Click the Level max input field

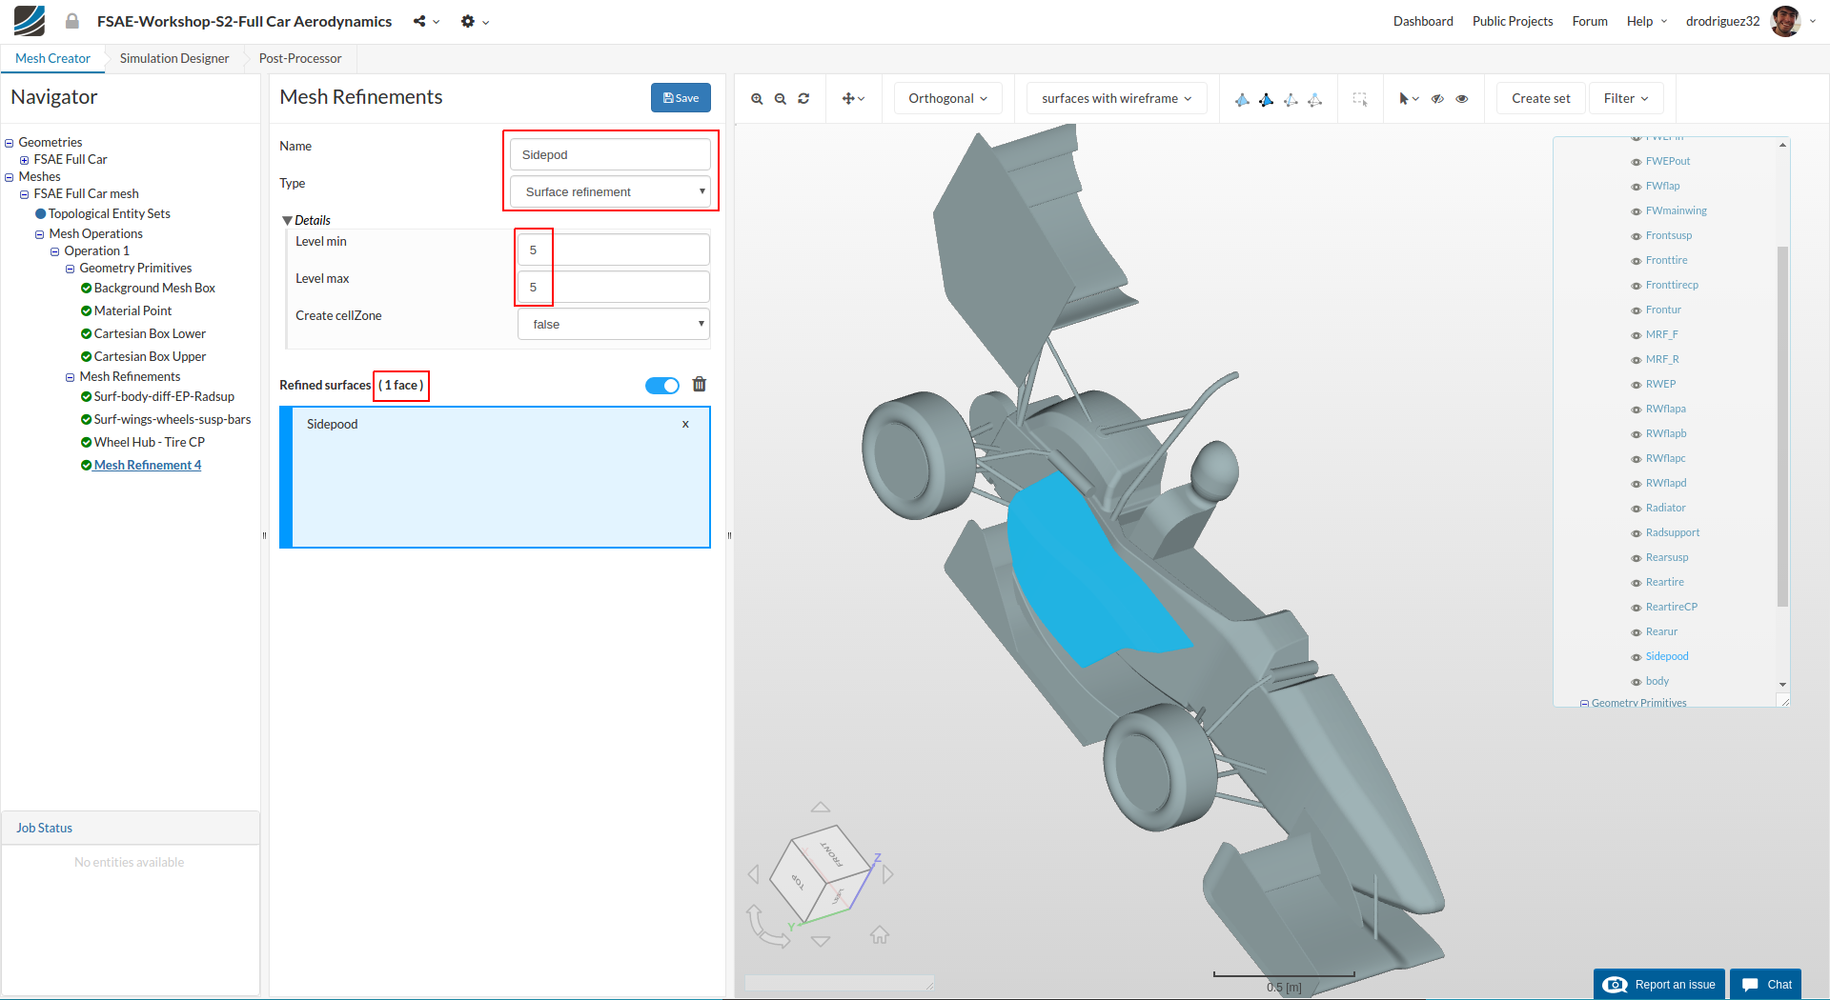click(614, 288)
